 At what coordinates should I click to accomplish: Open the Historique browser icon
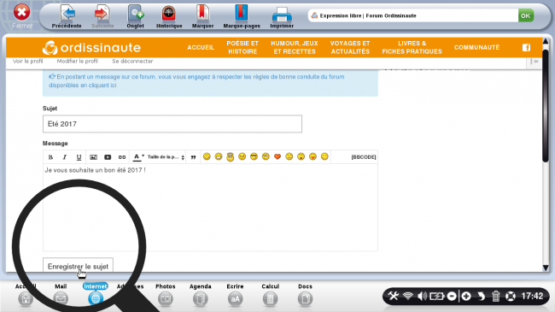point(169,16)
